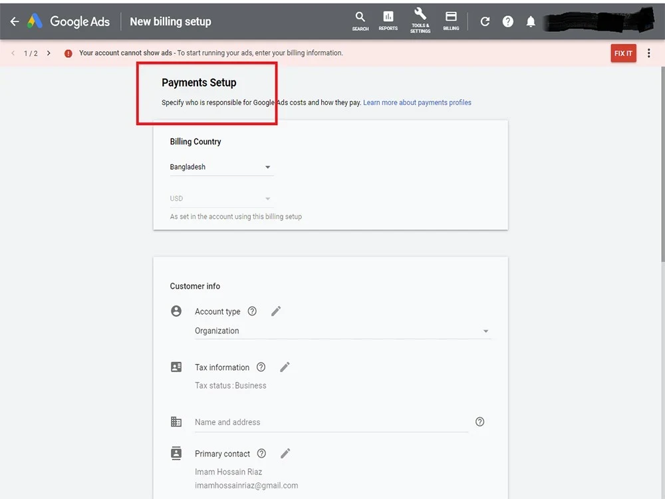Click the 'Payments Setup' heading

(199, 83)
